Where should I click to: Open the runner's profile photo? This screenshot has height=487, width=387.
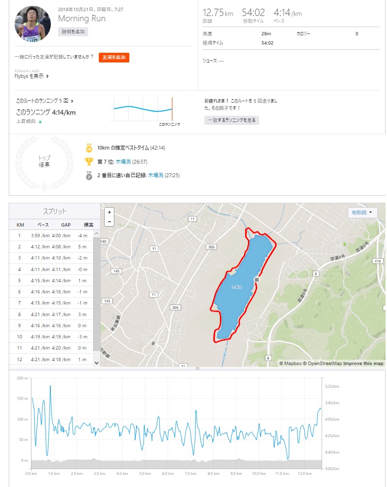[32, 24]
